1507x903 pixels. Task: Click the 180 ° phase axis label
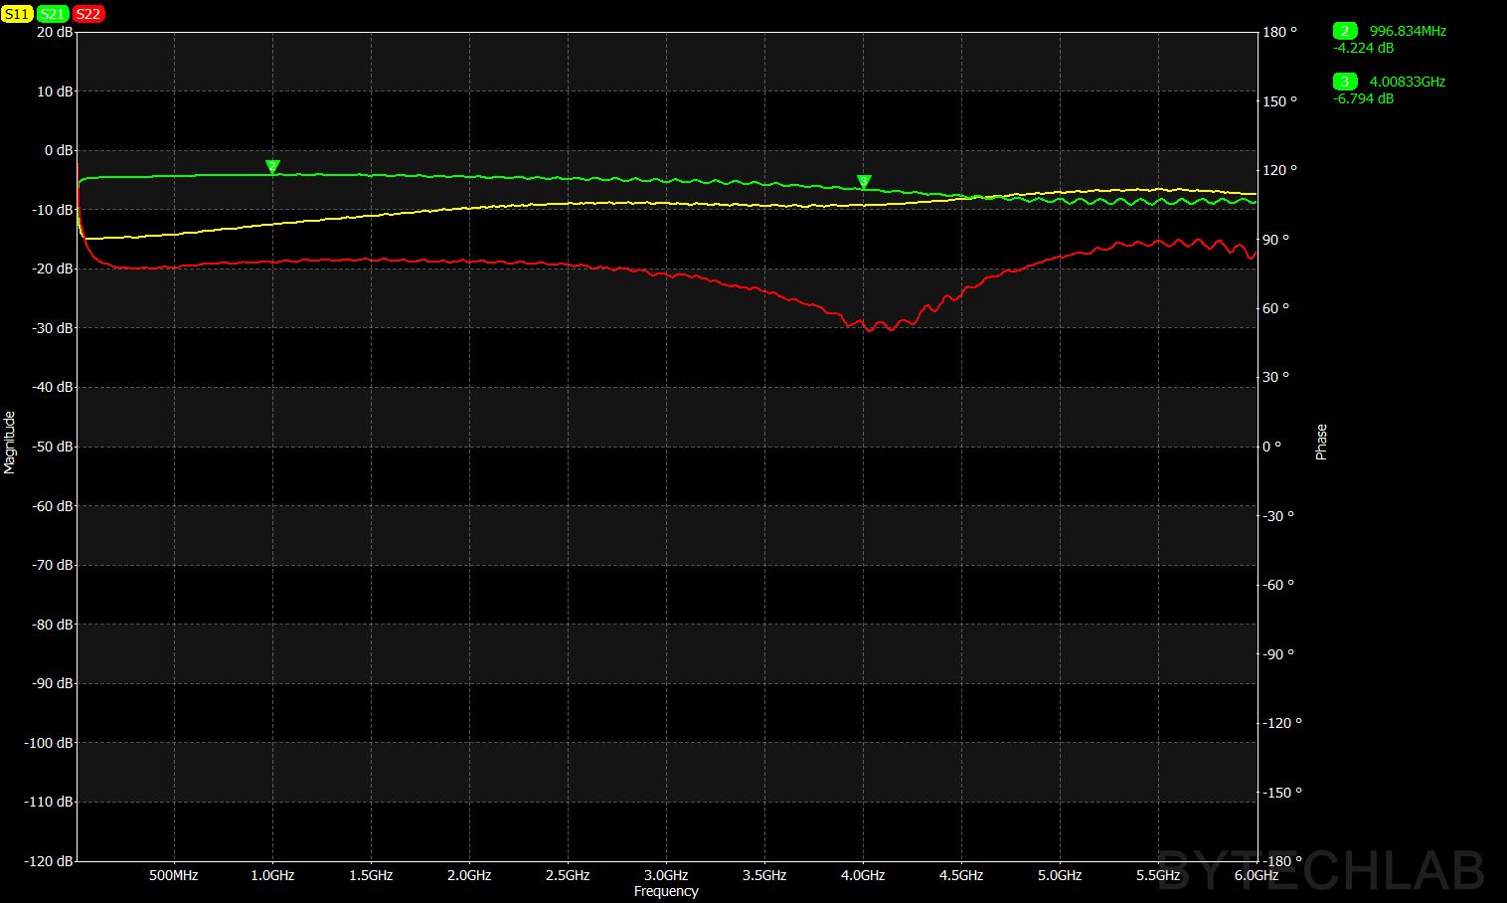click(1280, 32)
